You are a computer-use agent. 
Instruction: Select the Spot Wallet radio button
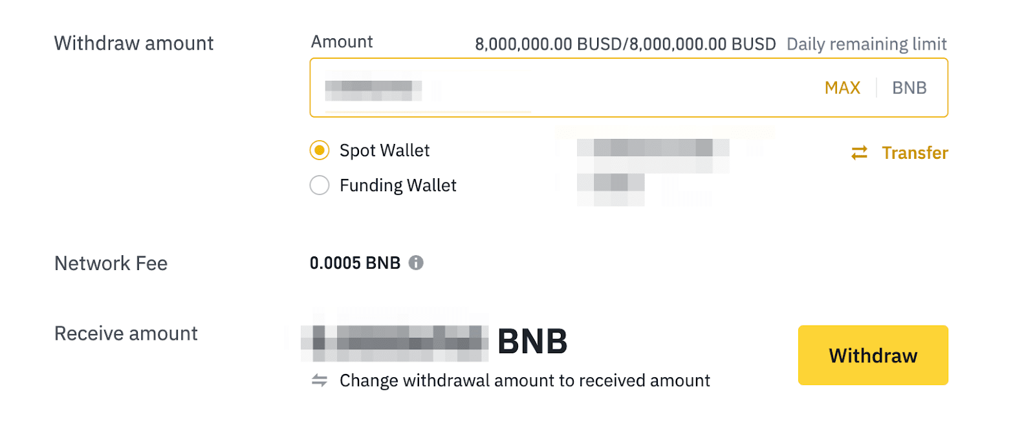pos(320,150)
